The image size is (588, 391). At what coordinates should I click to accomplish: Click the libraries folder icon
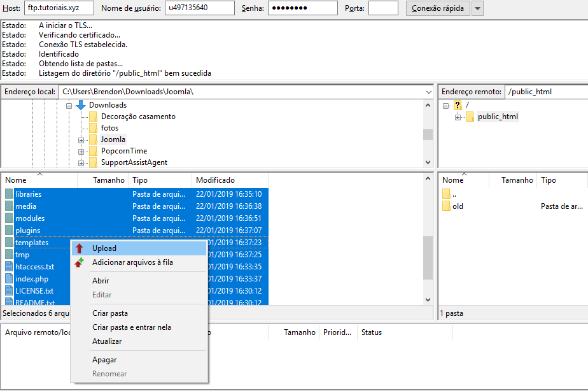[10, 194]
